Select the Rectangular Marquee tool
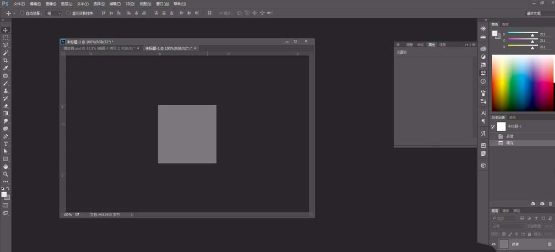The image size is (555, 252). tap(6, 38)
